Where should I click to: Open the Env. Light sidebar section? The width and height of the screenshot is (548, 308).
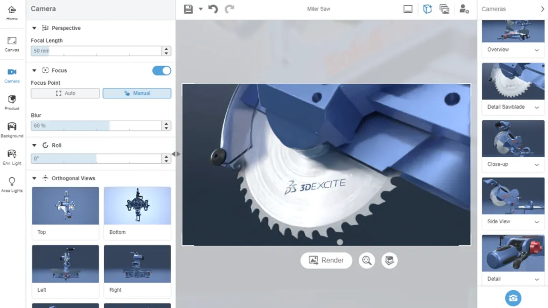click(12, 157)
